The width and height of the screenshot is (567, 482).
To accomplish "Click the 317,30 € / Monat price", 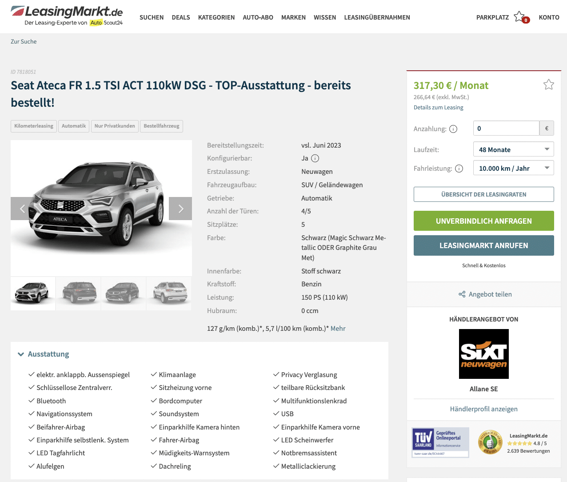I will point(451,85).
